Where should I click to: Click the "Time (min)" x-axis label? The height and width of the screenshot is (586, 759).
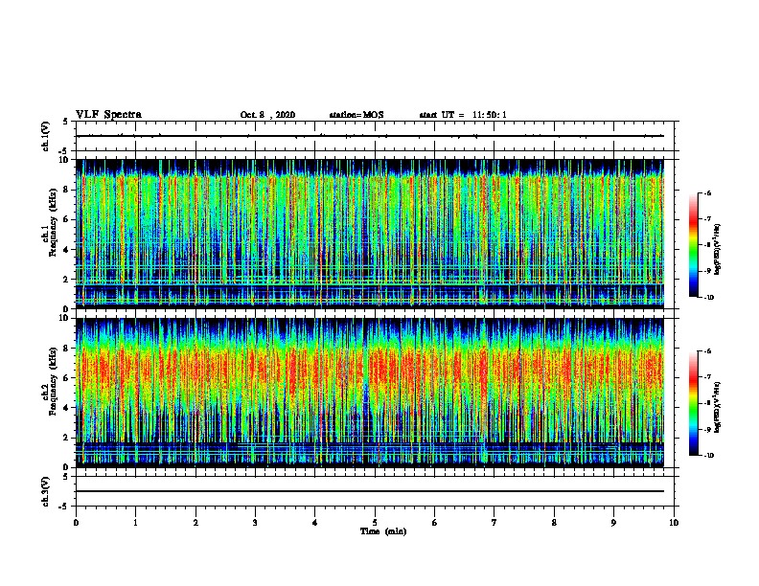click(383, 531)
